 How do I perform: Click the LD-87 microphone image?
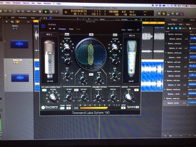[x=131, y=59]
